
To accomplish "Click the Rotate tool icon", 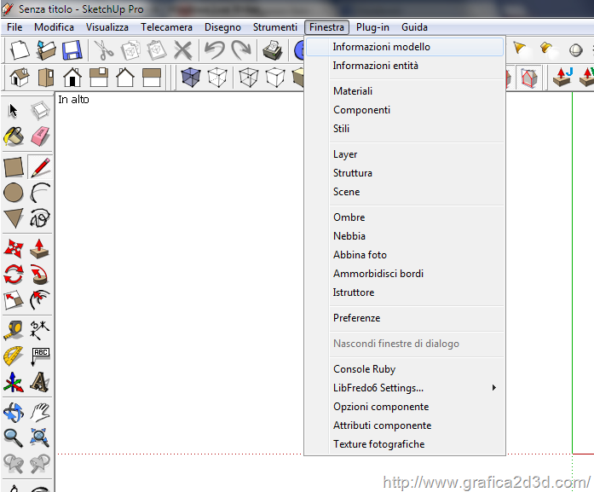I will (14, 275).
